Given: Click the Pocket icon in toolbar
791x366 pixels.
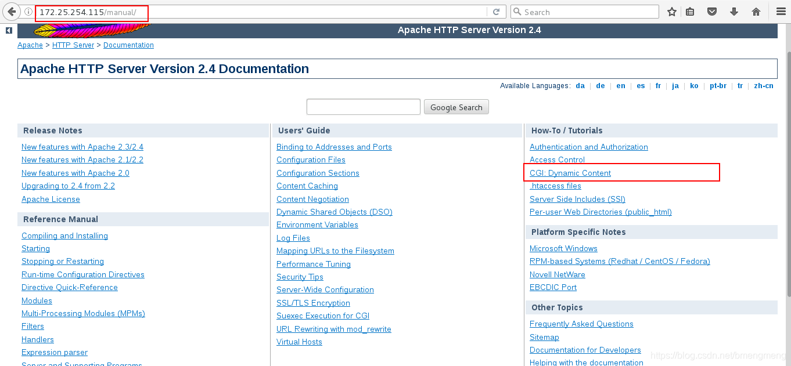Looking at the screenshot, I should (x=711, y=12).
